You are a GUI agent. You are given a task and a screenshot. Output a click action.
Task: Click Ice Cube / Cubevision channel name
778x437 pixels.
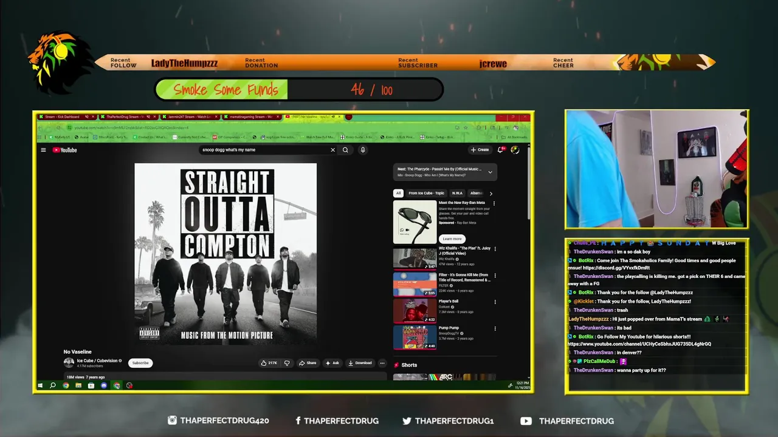(x=97, y=361)
